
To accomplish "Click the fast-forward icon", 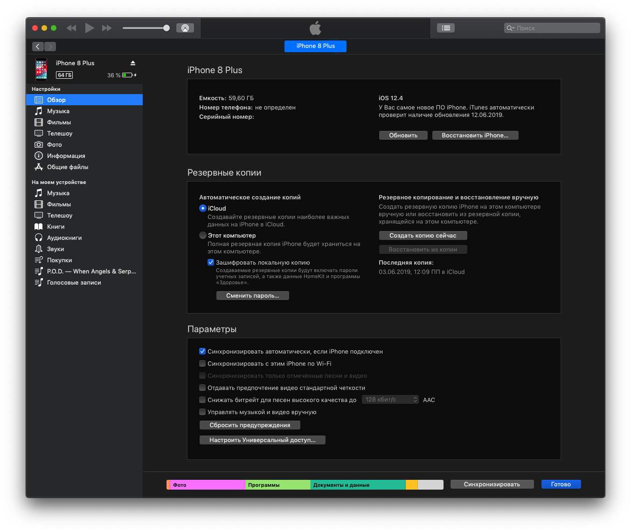I will 107,28.
